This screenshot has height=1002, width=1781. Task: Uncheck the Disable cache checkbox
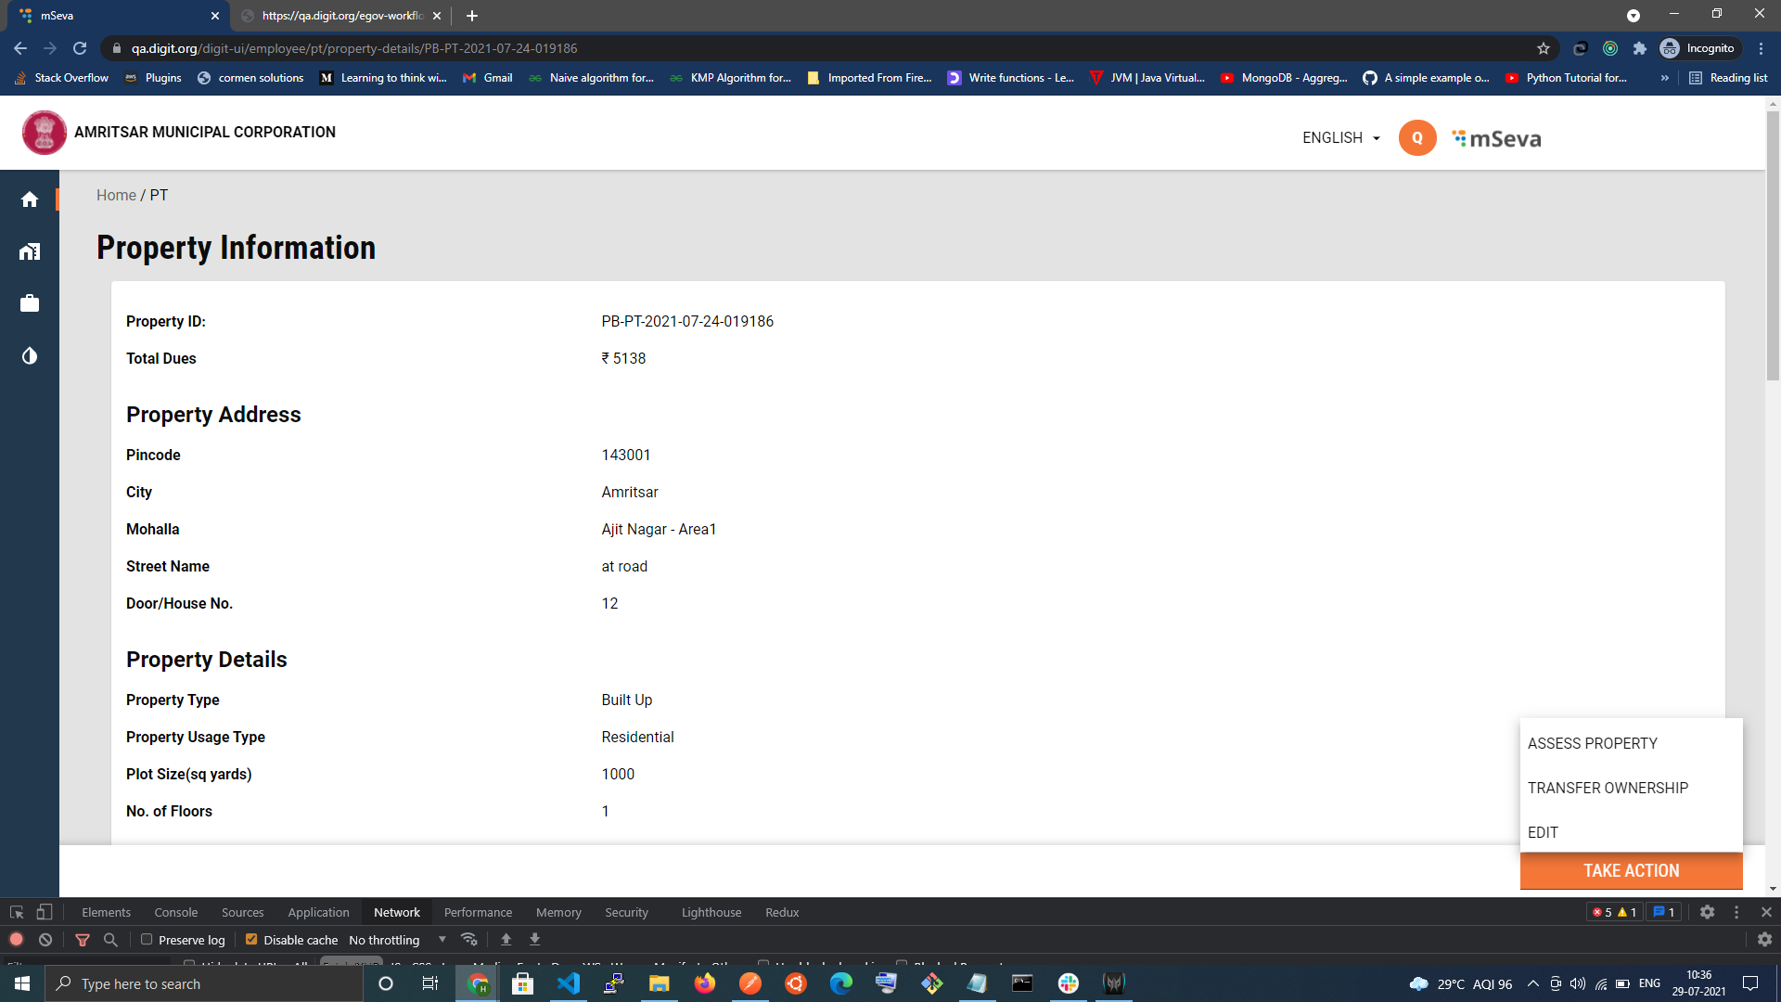[251, 940]
